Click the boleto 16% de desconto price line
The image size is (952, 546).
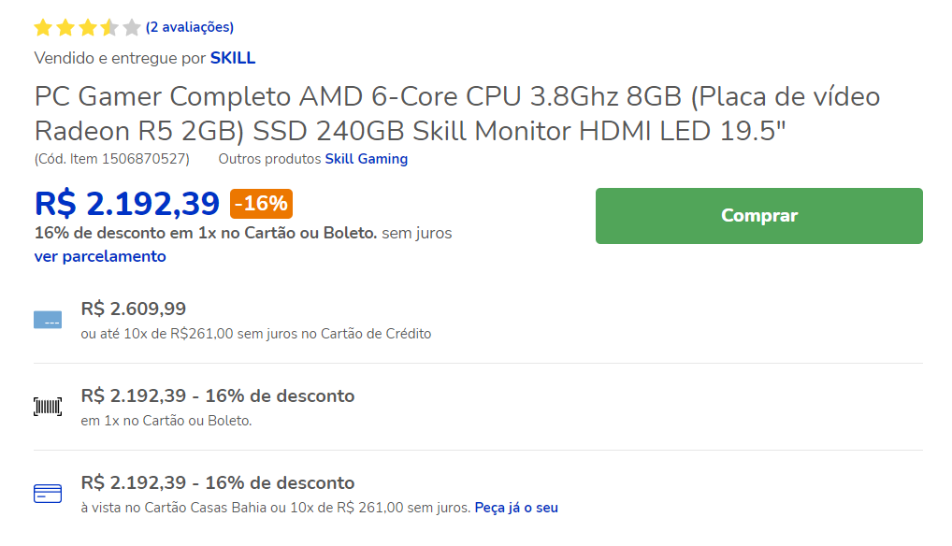tap(217, 396)
